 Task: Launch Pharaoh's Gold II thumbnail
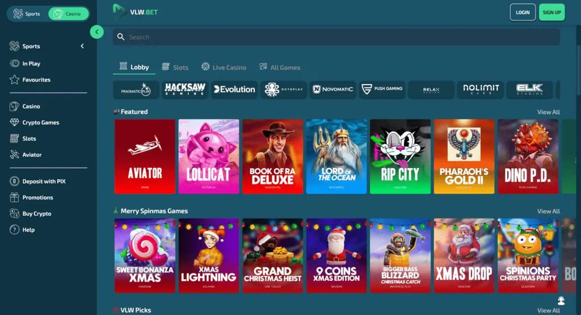click(464, 157)
